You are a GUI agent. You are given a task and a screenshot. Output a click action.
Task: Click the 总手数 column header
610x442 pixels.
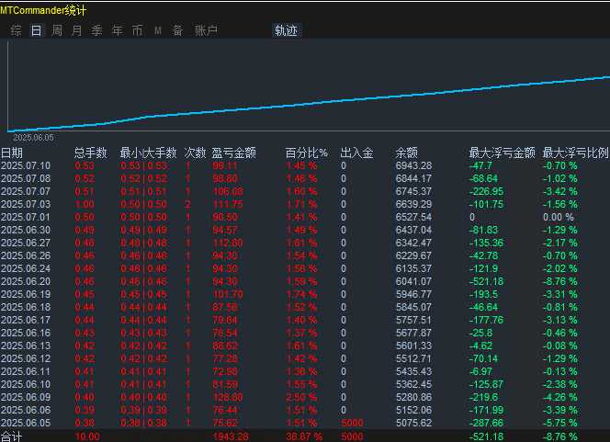pyautogui.click(x=90, y=153)
